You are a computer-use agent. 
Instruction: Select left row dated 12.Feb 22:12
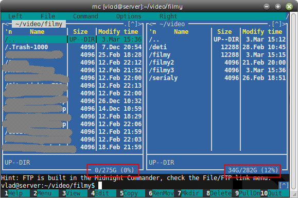tap(73, 63)
